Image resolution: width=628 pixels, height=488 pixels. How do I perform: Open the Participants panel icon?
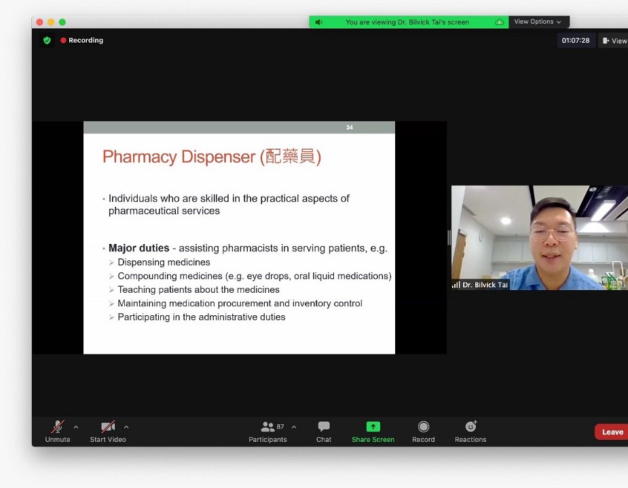pos(267,427)
